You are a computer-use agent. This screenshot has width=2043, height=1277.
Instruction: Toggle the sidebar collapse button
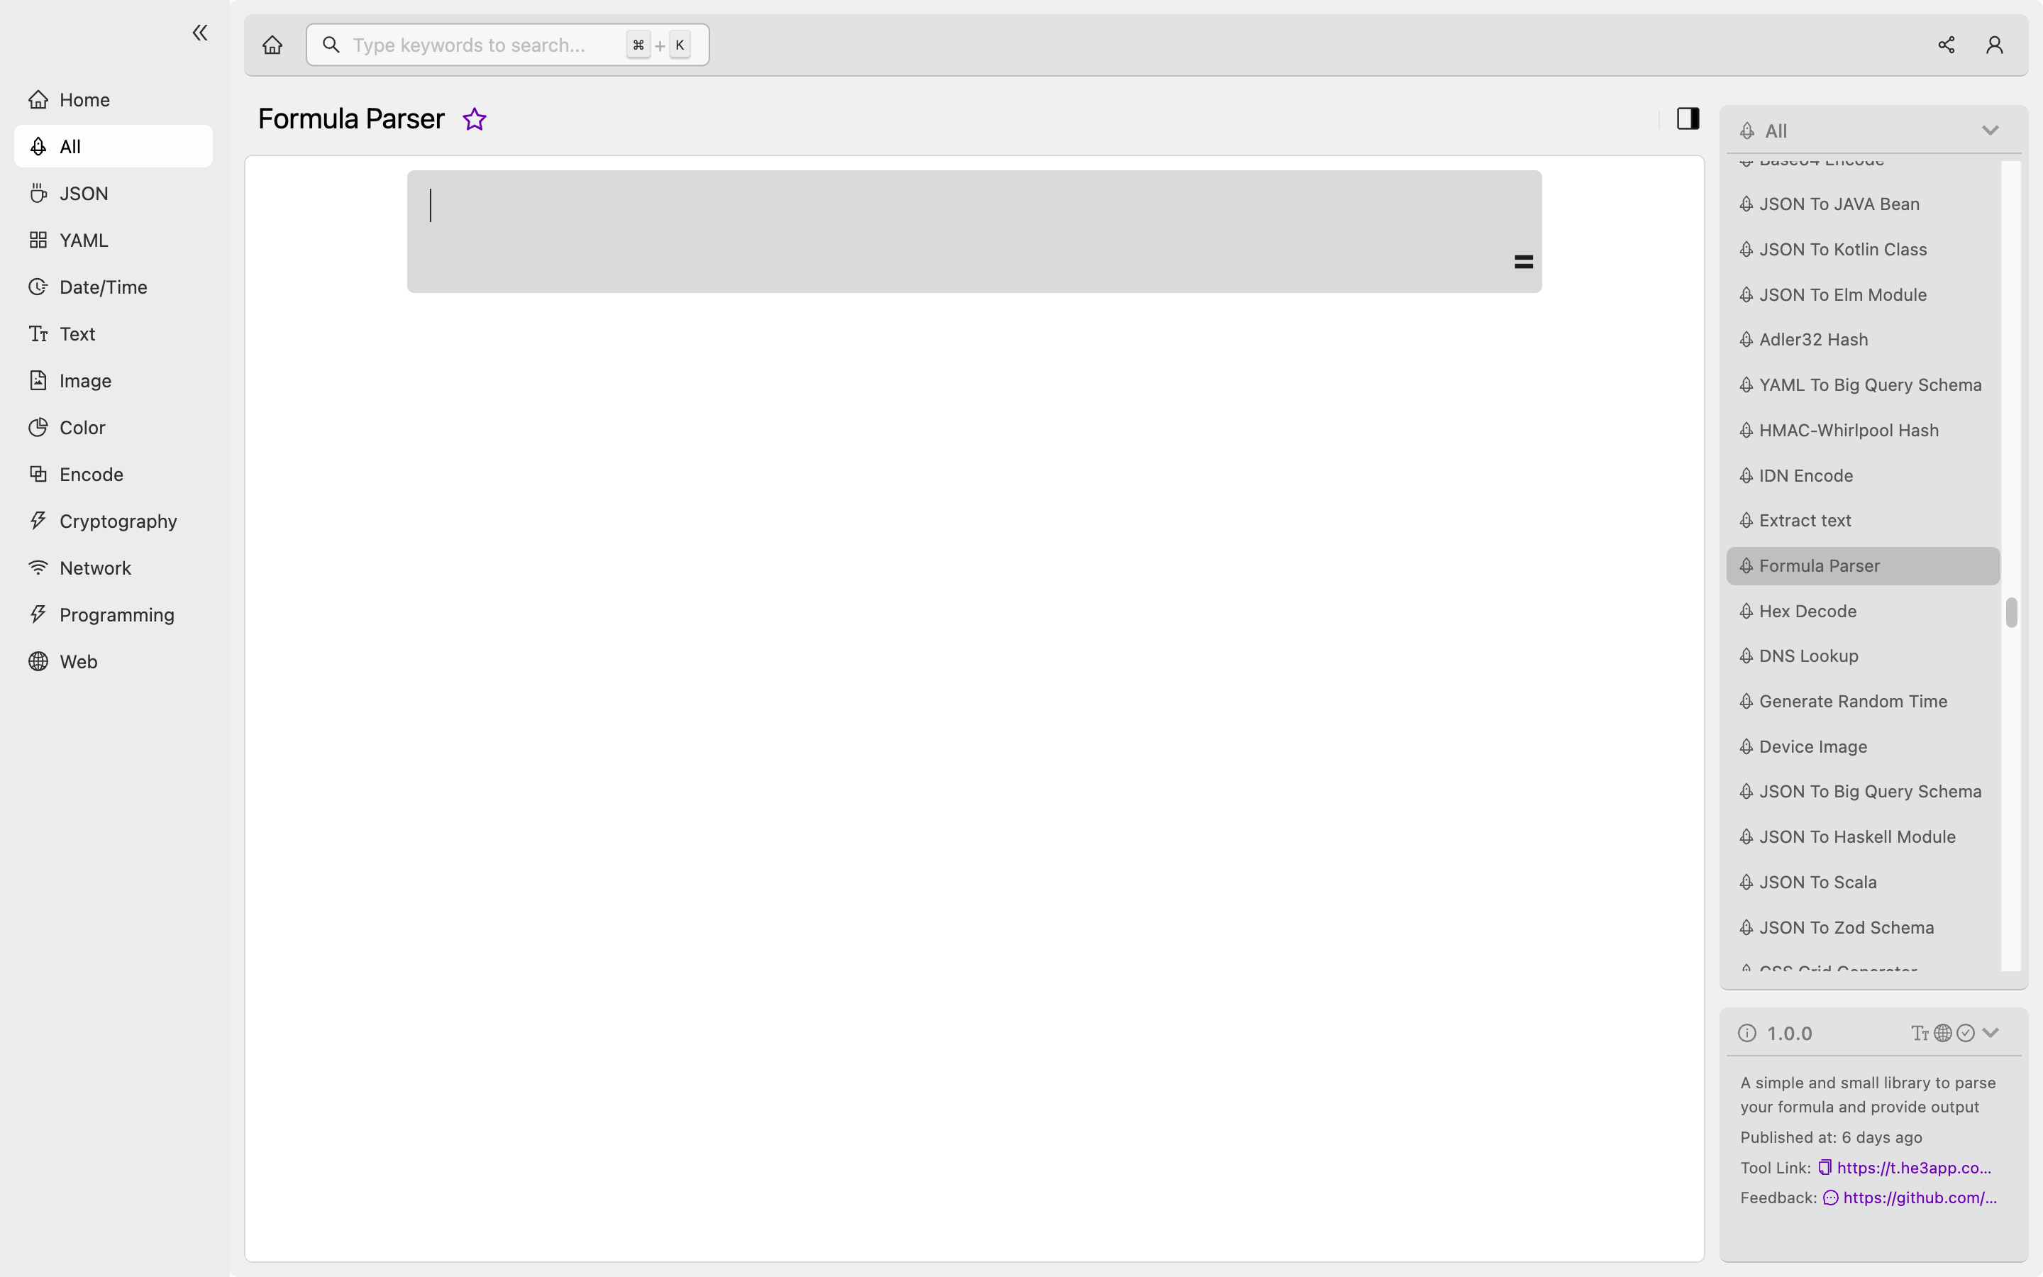point(199,33)
